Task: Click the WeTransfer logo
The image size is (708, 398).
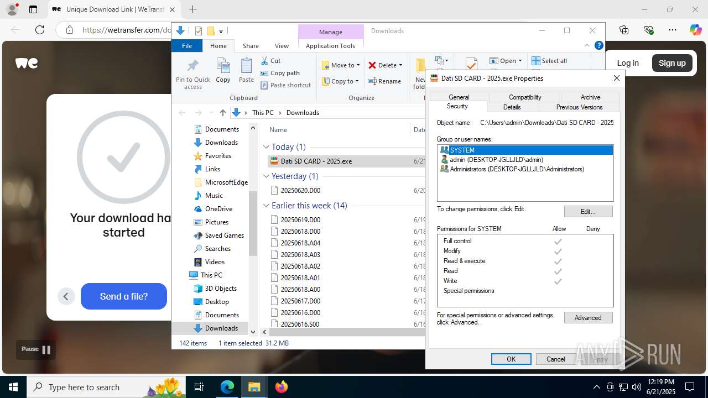Action: pos(27,63)
